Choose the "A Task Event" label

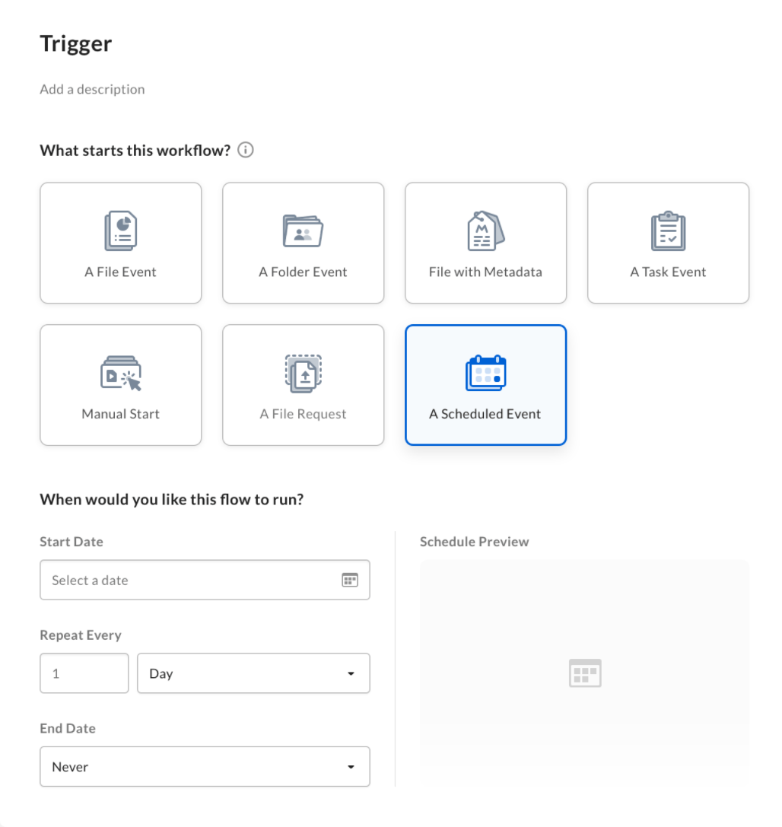point(668,272)
